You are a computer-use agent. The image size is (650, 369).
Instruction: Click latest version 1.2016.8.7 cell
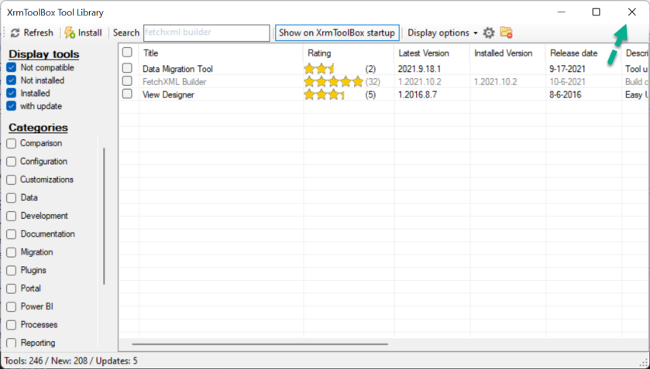click(x=418, y=95)
